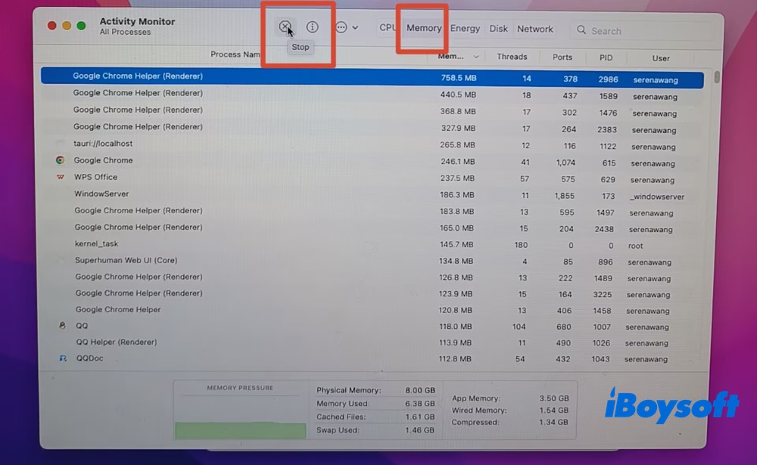Select the Chrome Helper row with PID 2438
Screen dimensions: 757x465
coord(372,228)
